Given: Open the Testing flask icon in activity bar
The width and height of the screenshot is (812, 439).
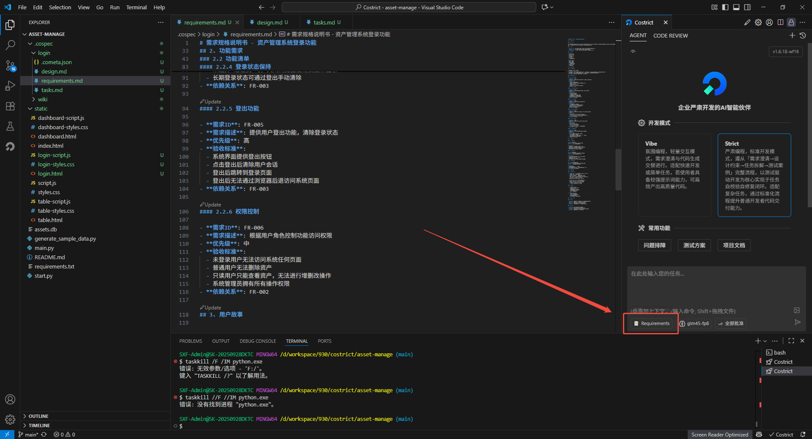Looking at the screenshot, I should 10,126.
